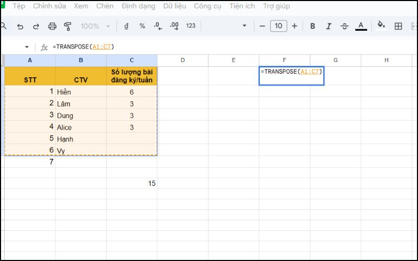Open the fill color paint bucket
This screenshot has width=418, height=261.
tap(381, 26)
